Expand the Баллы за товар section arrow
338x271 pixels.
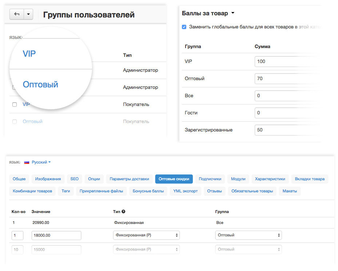[233, 13]
